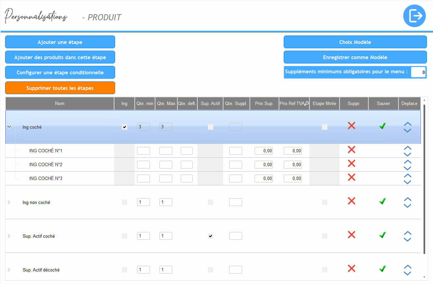
Task: Click search icon in Prix Ref TVA header
Action: point(306,104)
